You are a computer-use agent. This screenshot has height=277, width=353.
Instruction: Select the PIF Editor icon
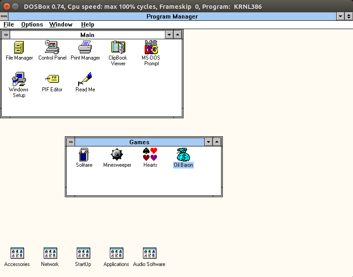click(x=52, y=79)
